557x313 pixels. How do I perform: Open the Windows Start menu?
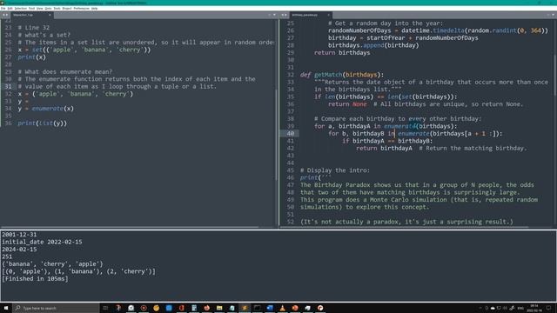click(6, 308)
